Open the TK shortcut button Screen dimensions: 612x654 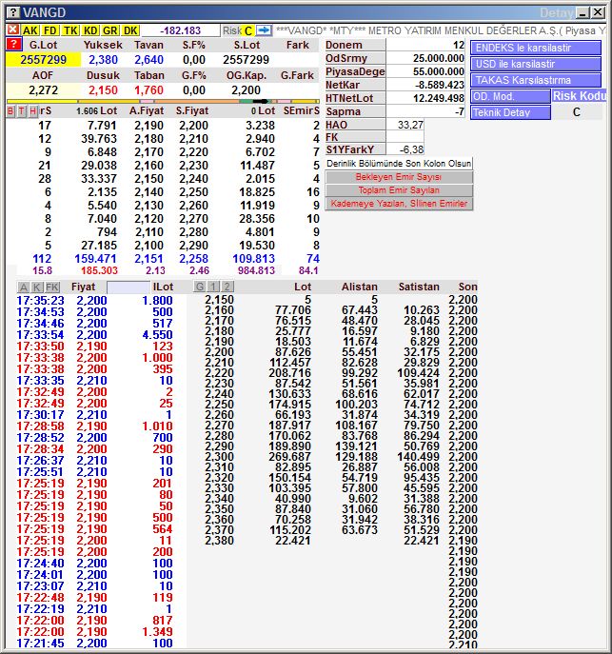coord(70,30)
